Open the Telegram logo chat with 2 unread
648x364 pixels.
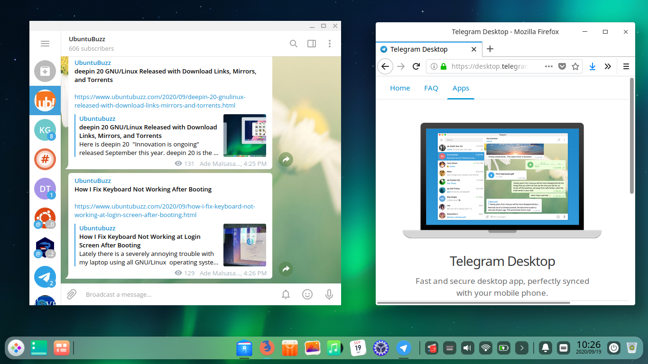coord(45,277)
